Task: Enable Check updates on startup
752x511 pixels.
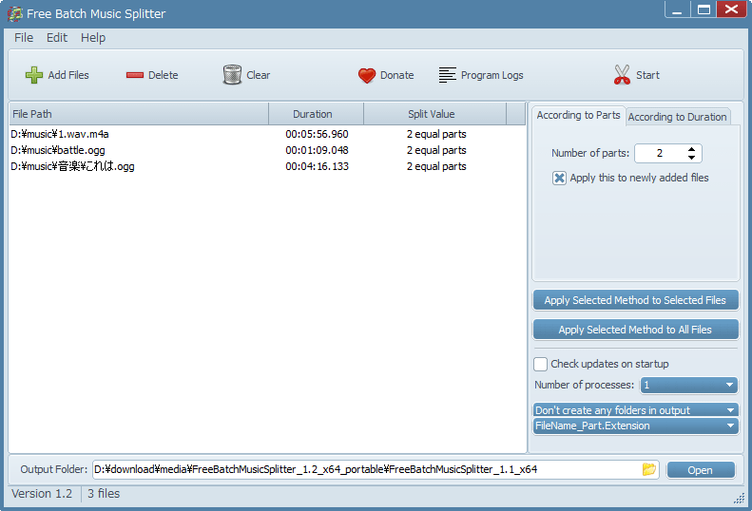Action: click(x=541, y=365)
